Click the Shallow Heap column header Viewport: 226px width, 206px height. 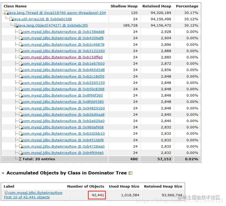pyautogui.click(x=124, y=6)
